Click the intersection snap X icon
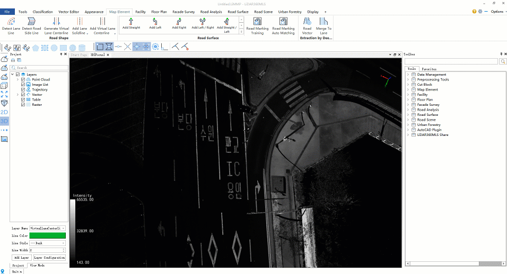507x274 pixels. [127, 47]
